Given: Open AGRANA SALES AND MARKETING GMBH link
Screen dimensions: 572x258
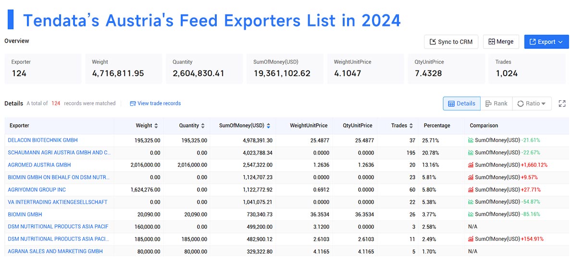Looking at the screenshot, I should tap(55, 251).
